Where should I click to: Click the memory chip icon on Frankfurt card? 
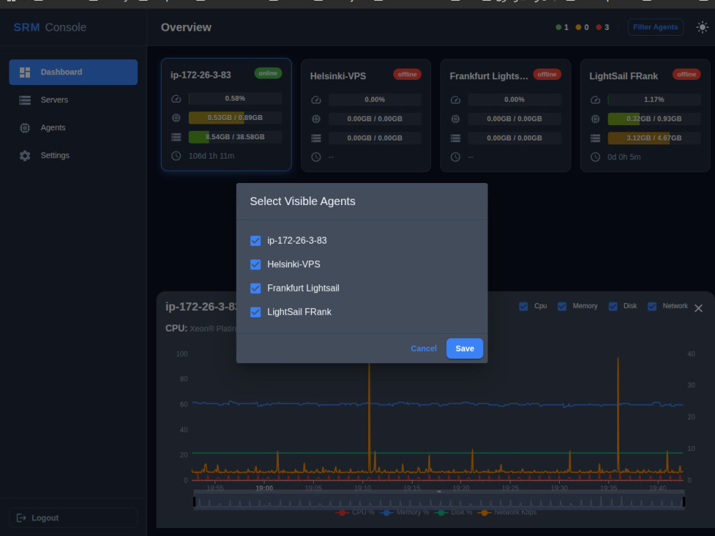click(x=455, y=119)
